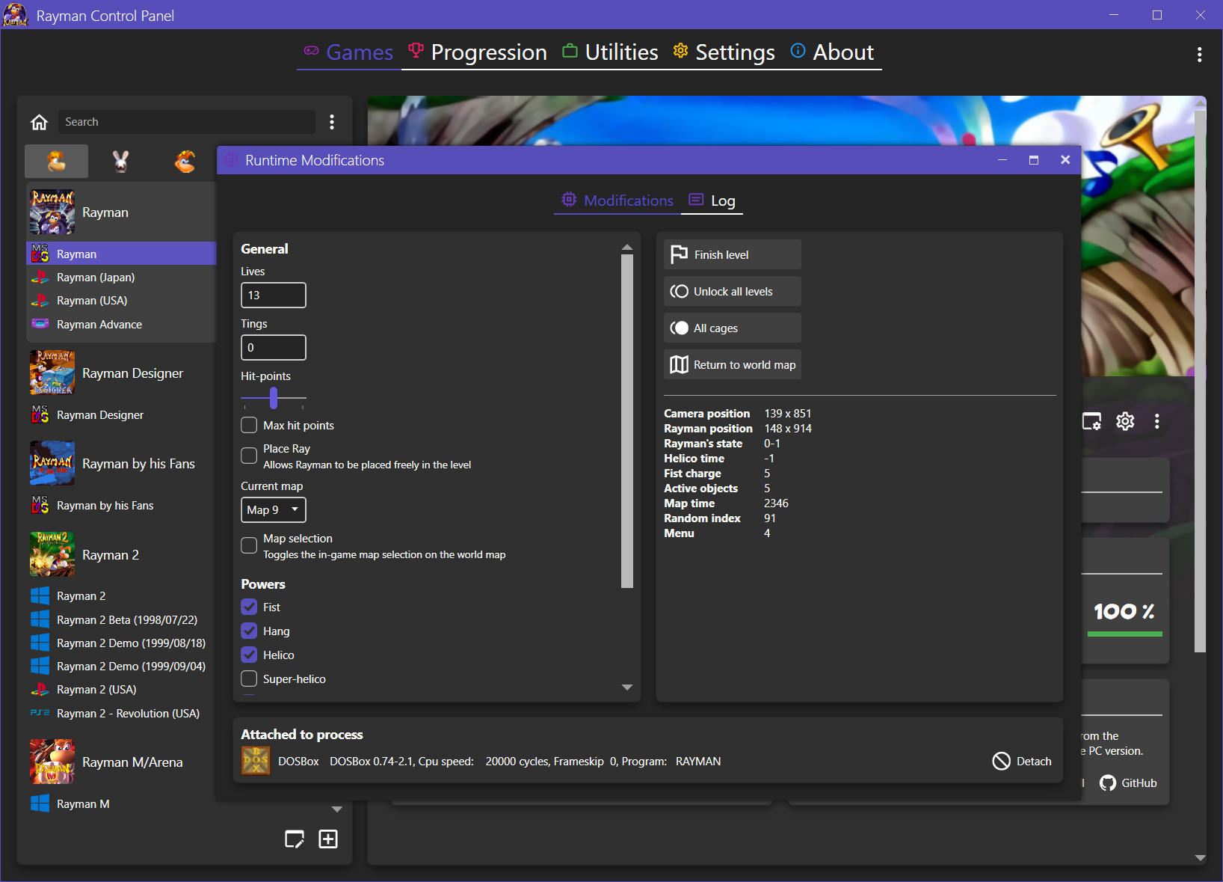The height and width of the screenshot is (882, 1223).
Task: Click the Tings input field
Action: tap(274, 347)
